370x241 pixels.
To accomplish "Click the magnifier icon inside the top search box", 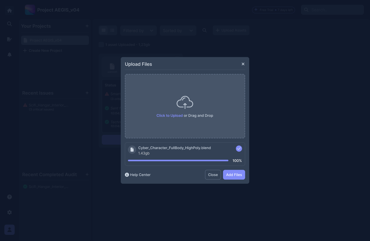I will pyautogui.click(x=306, y=10).
